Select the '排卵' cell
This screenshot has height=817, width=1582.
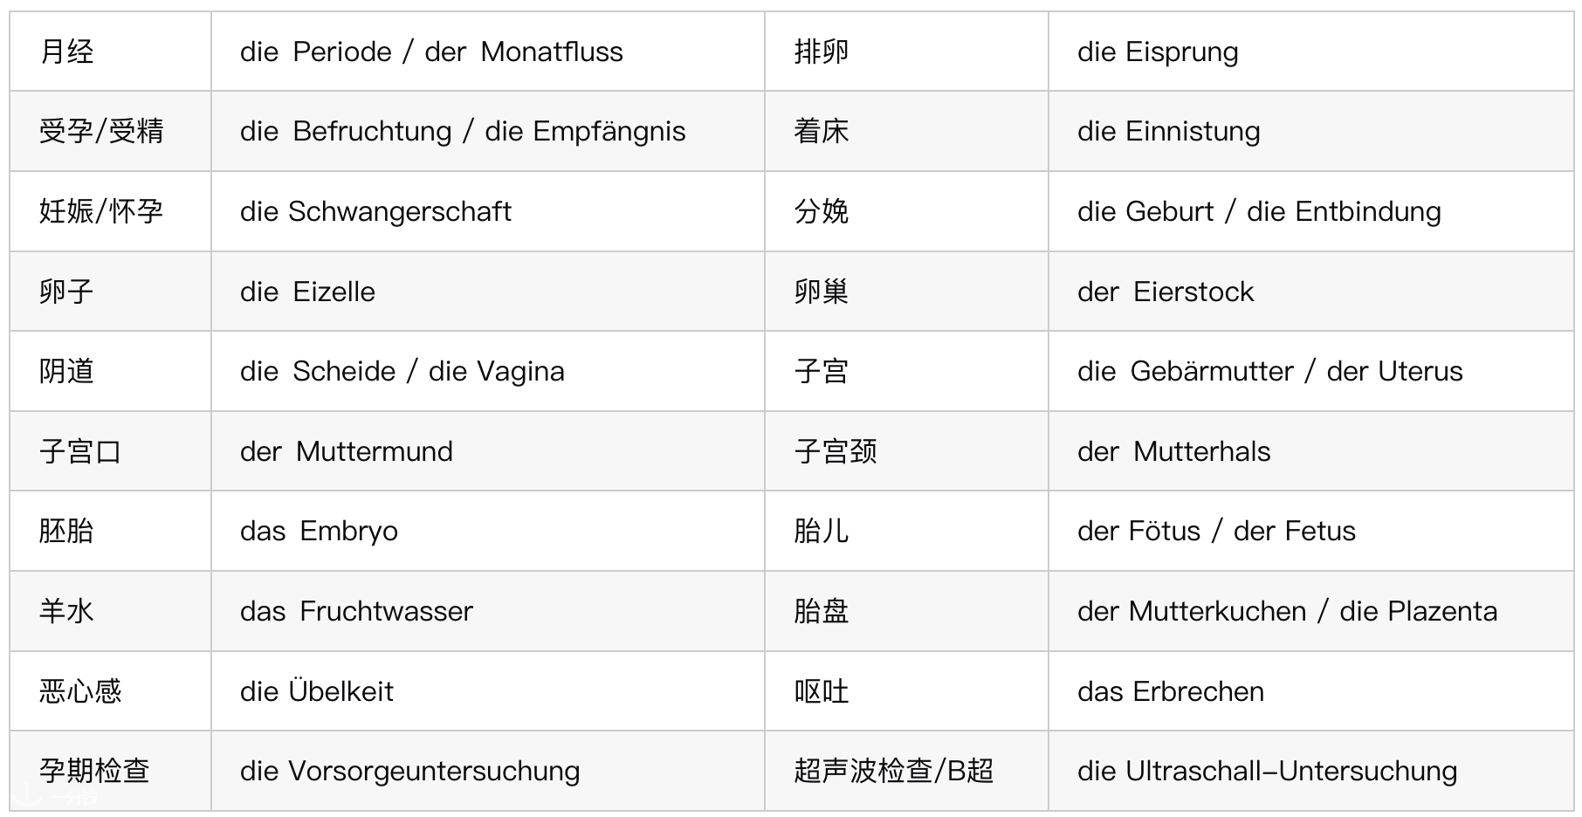click(x=907, y=51)
